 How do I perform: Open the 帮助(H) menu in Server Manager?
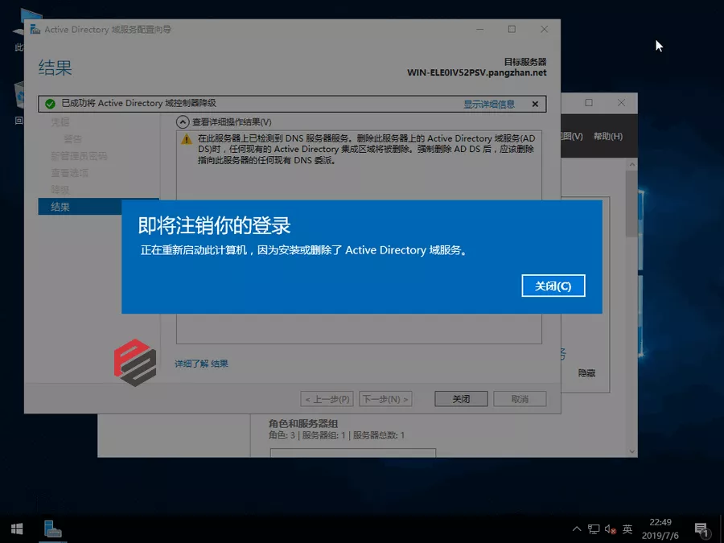pos(607,137)
